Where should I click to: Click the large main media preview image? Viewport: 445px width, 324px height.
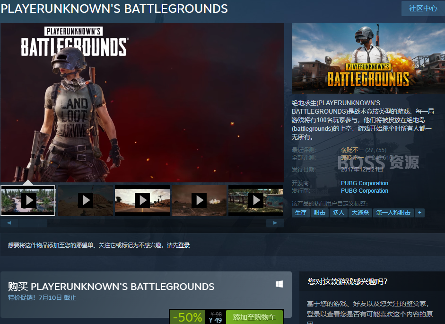coord(142,102)
